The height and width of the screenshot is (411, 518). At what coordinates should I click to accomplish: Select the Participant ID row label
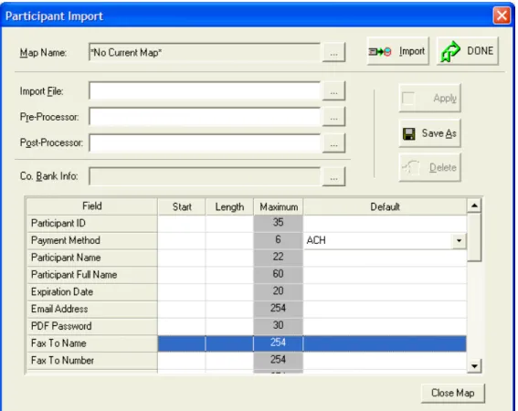tap(92, 224)
